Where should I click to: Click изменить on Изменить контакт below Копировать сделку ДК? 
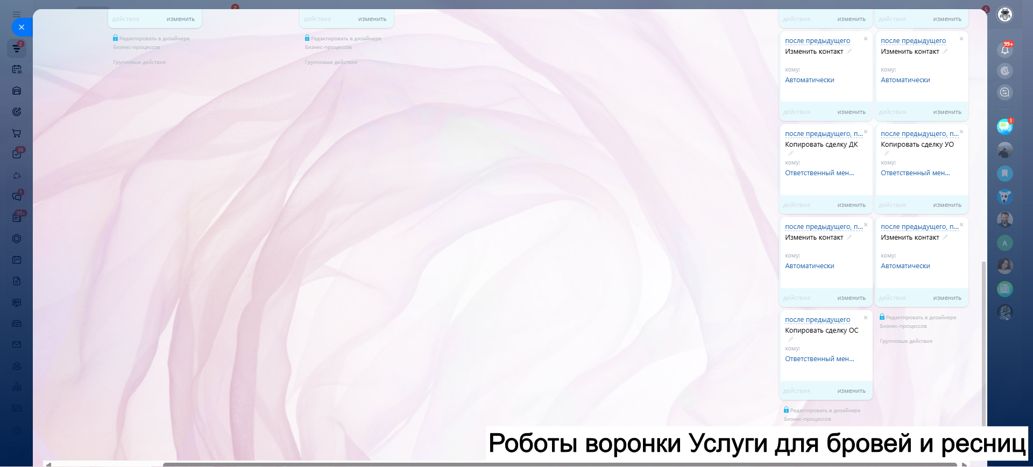pos(852,298)
